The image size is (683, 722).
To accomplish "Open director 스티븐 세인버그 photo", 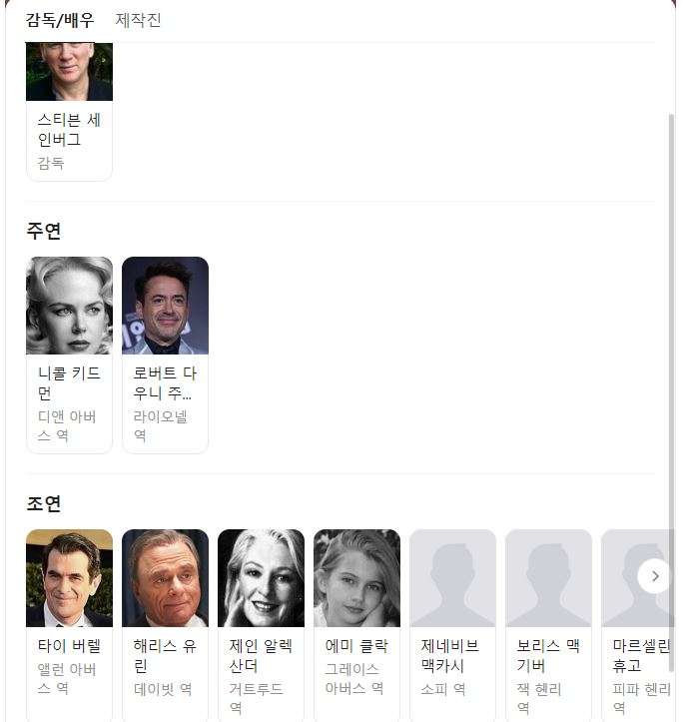I will pyautogui.click(x=69, y=71).
